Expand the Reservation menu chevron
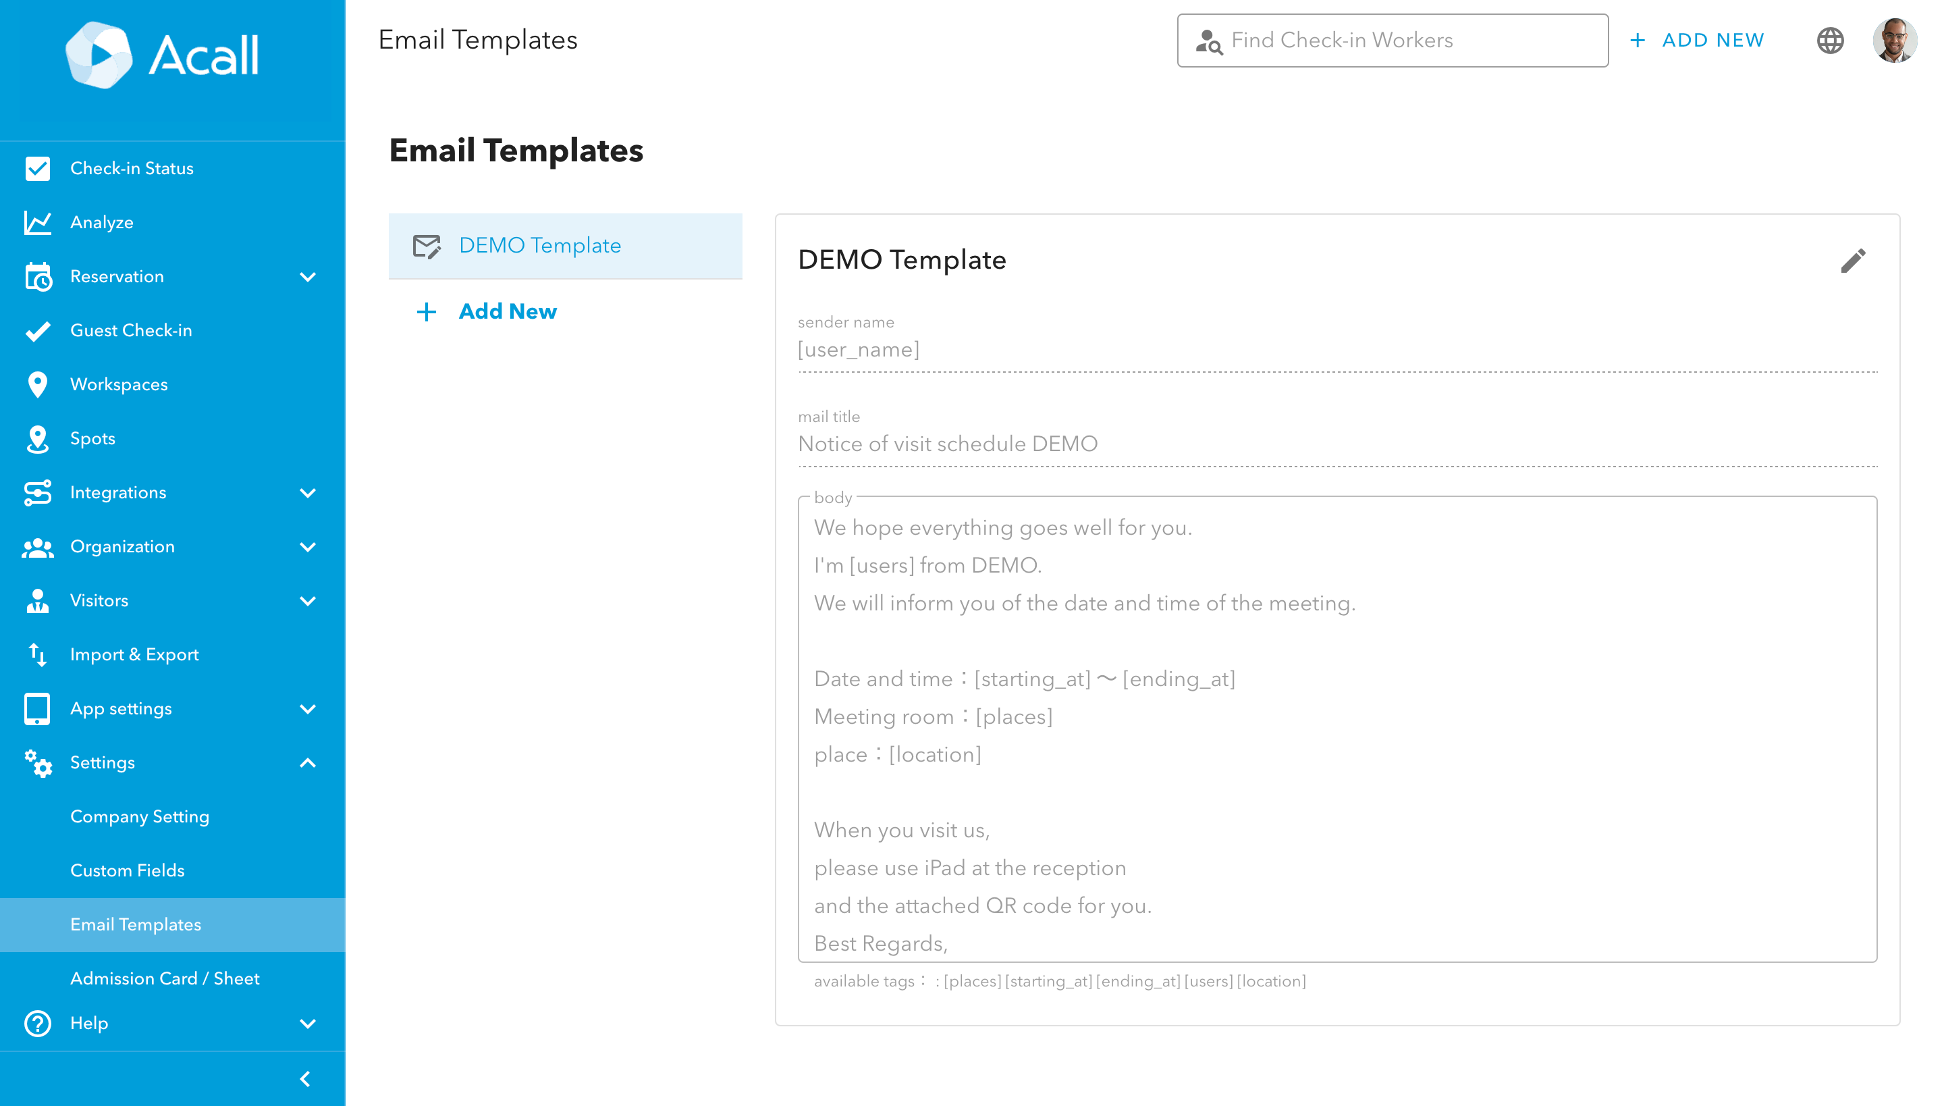 tap(308, 277)
